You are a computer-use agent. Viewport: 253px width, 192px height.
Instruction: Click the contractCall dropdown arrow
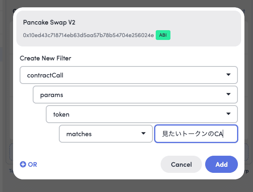(228, 75)
